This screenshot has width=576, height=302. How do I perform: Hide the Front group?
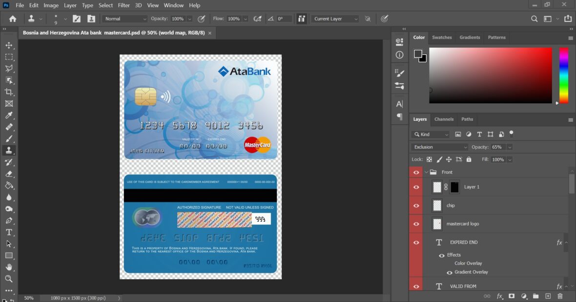click(416, 172)
